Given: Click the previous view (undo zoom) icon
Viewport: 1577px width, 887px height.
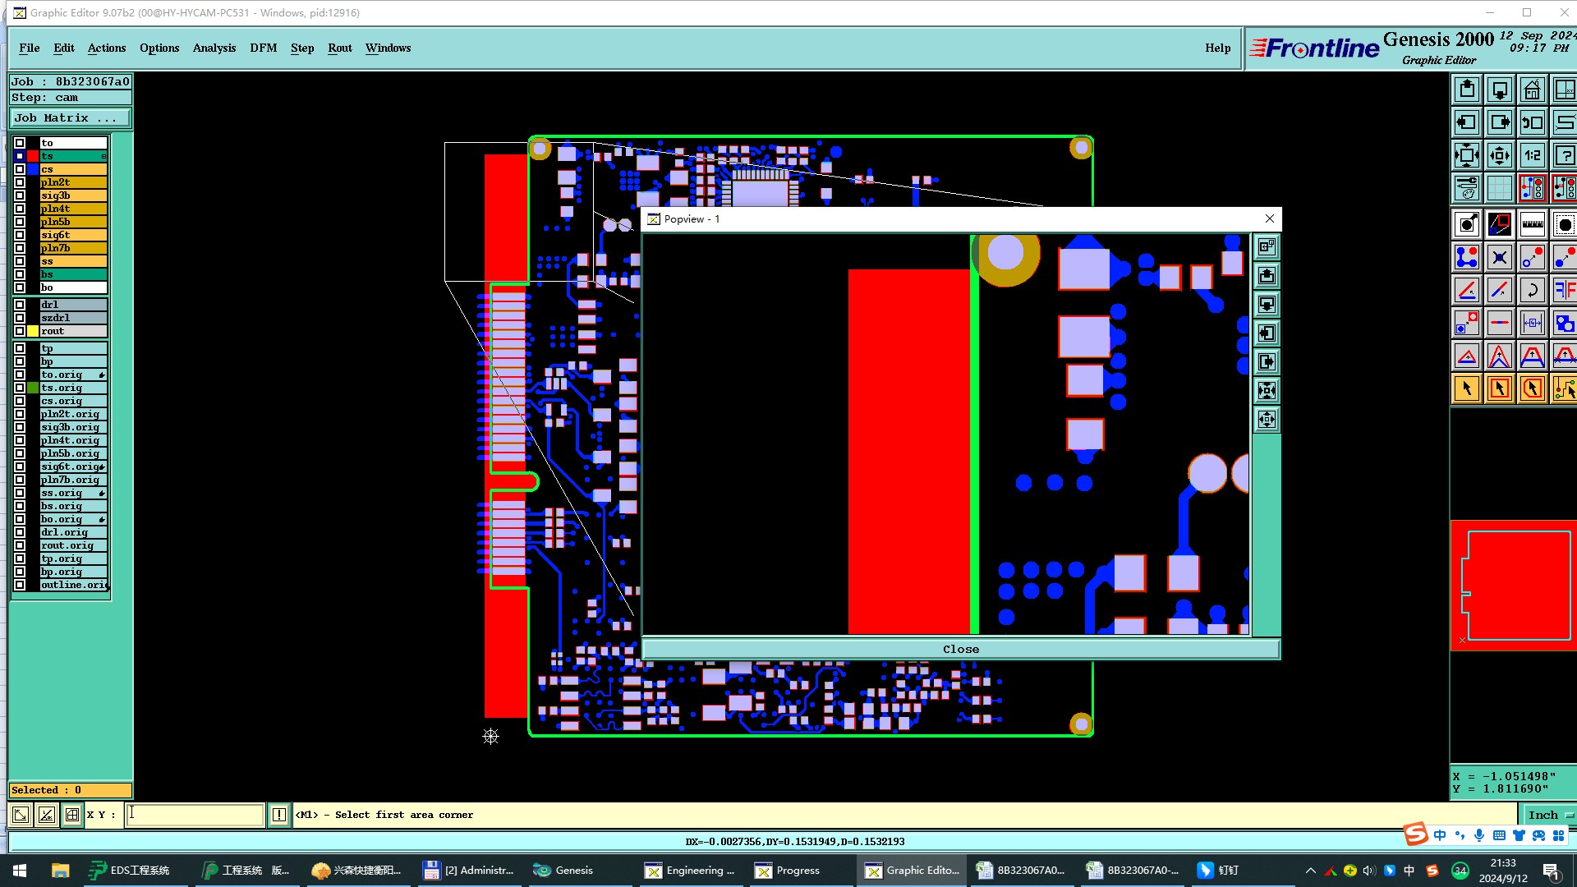Looking at the screenshot, I should [1532, 122].
